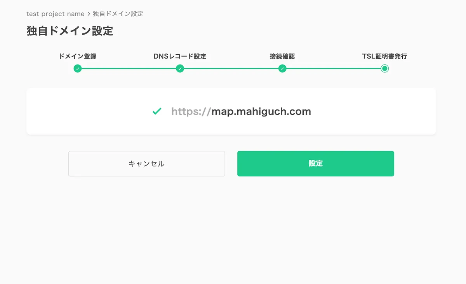Click the 独自ドメイン設定 breadcrumb item
466x284 pixels.
tap(118, 14)
